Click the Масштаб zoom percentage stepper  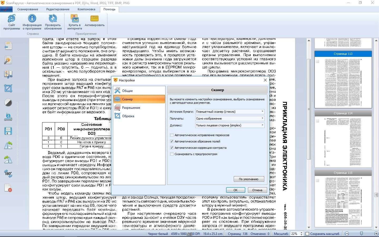pyautogui.click(x=301, y=234)
